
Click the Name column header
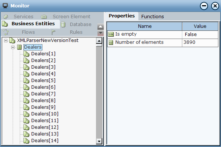tap(145, 26)
